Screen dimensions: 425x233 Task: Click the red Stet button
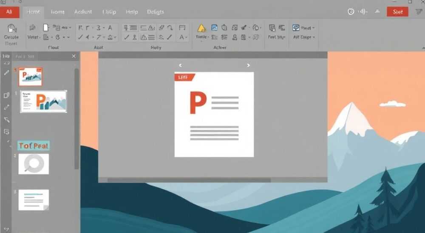pyautogui.click(x=397, y=11)
